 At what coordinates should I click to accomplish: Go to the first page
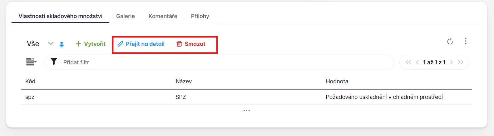408,62
